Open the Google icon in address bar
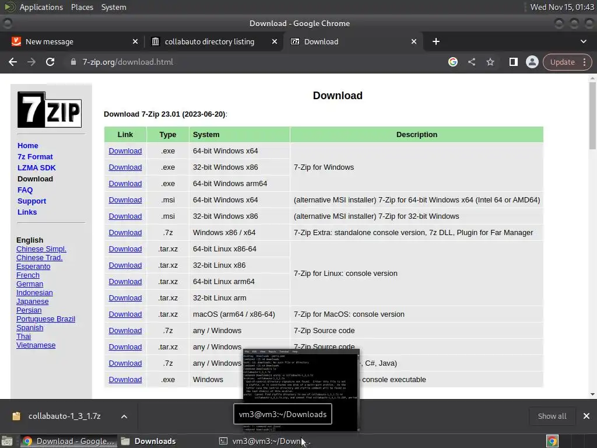Screen dimensions: 597x448 (x=452, y=62)
